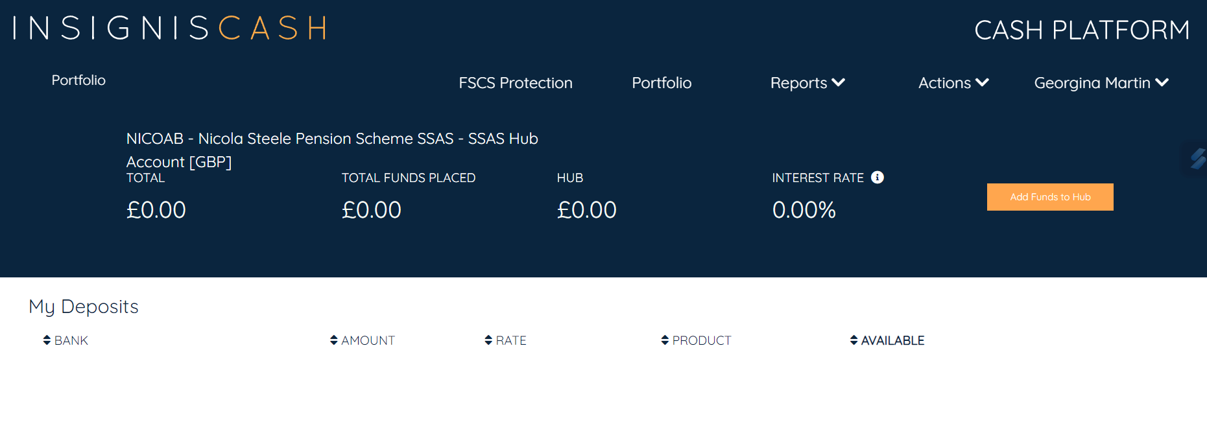Click the BANK column sort arrows icon

click(47, 340)
